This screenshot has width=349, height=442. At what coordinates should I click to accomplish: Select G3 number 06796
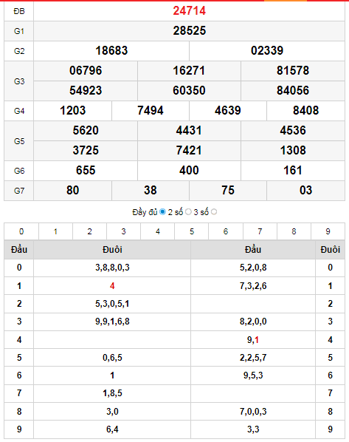[x=86, y=70]
